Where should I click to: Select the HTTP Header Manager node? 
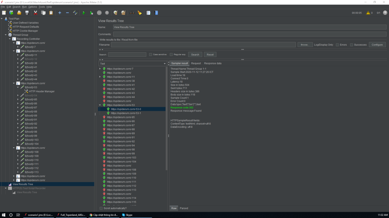pos(42,91)
